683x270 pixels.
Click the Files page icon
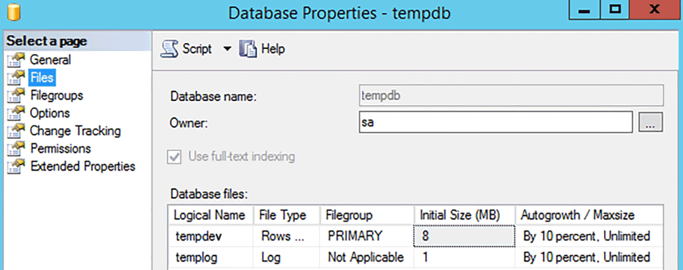click(16, 77)
